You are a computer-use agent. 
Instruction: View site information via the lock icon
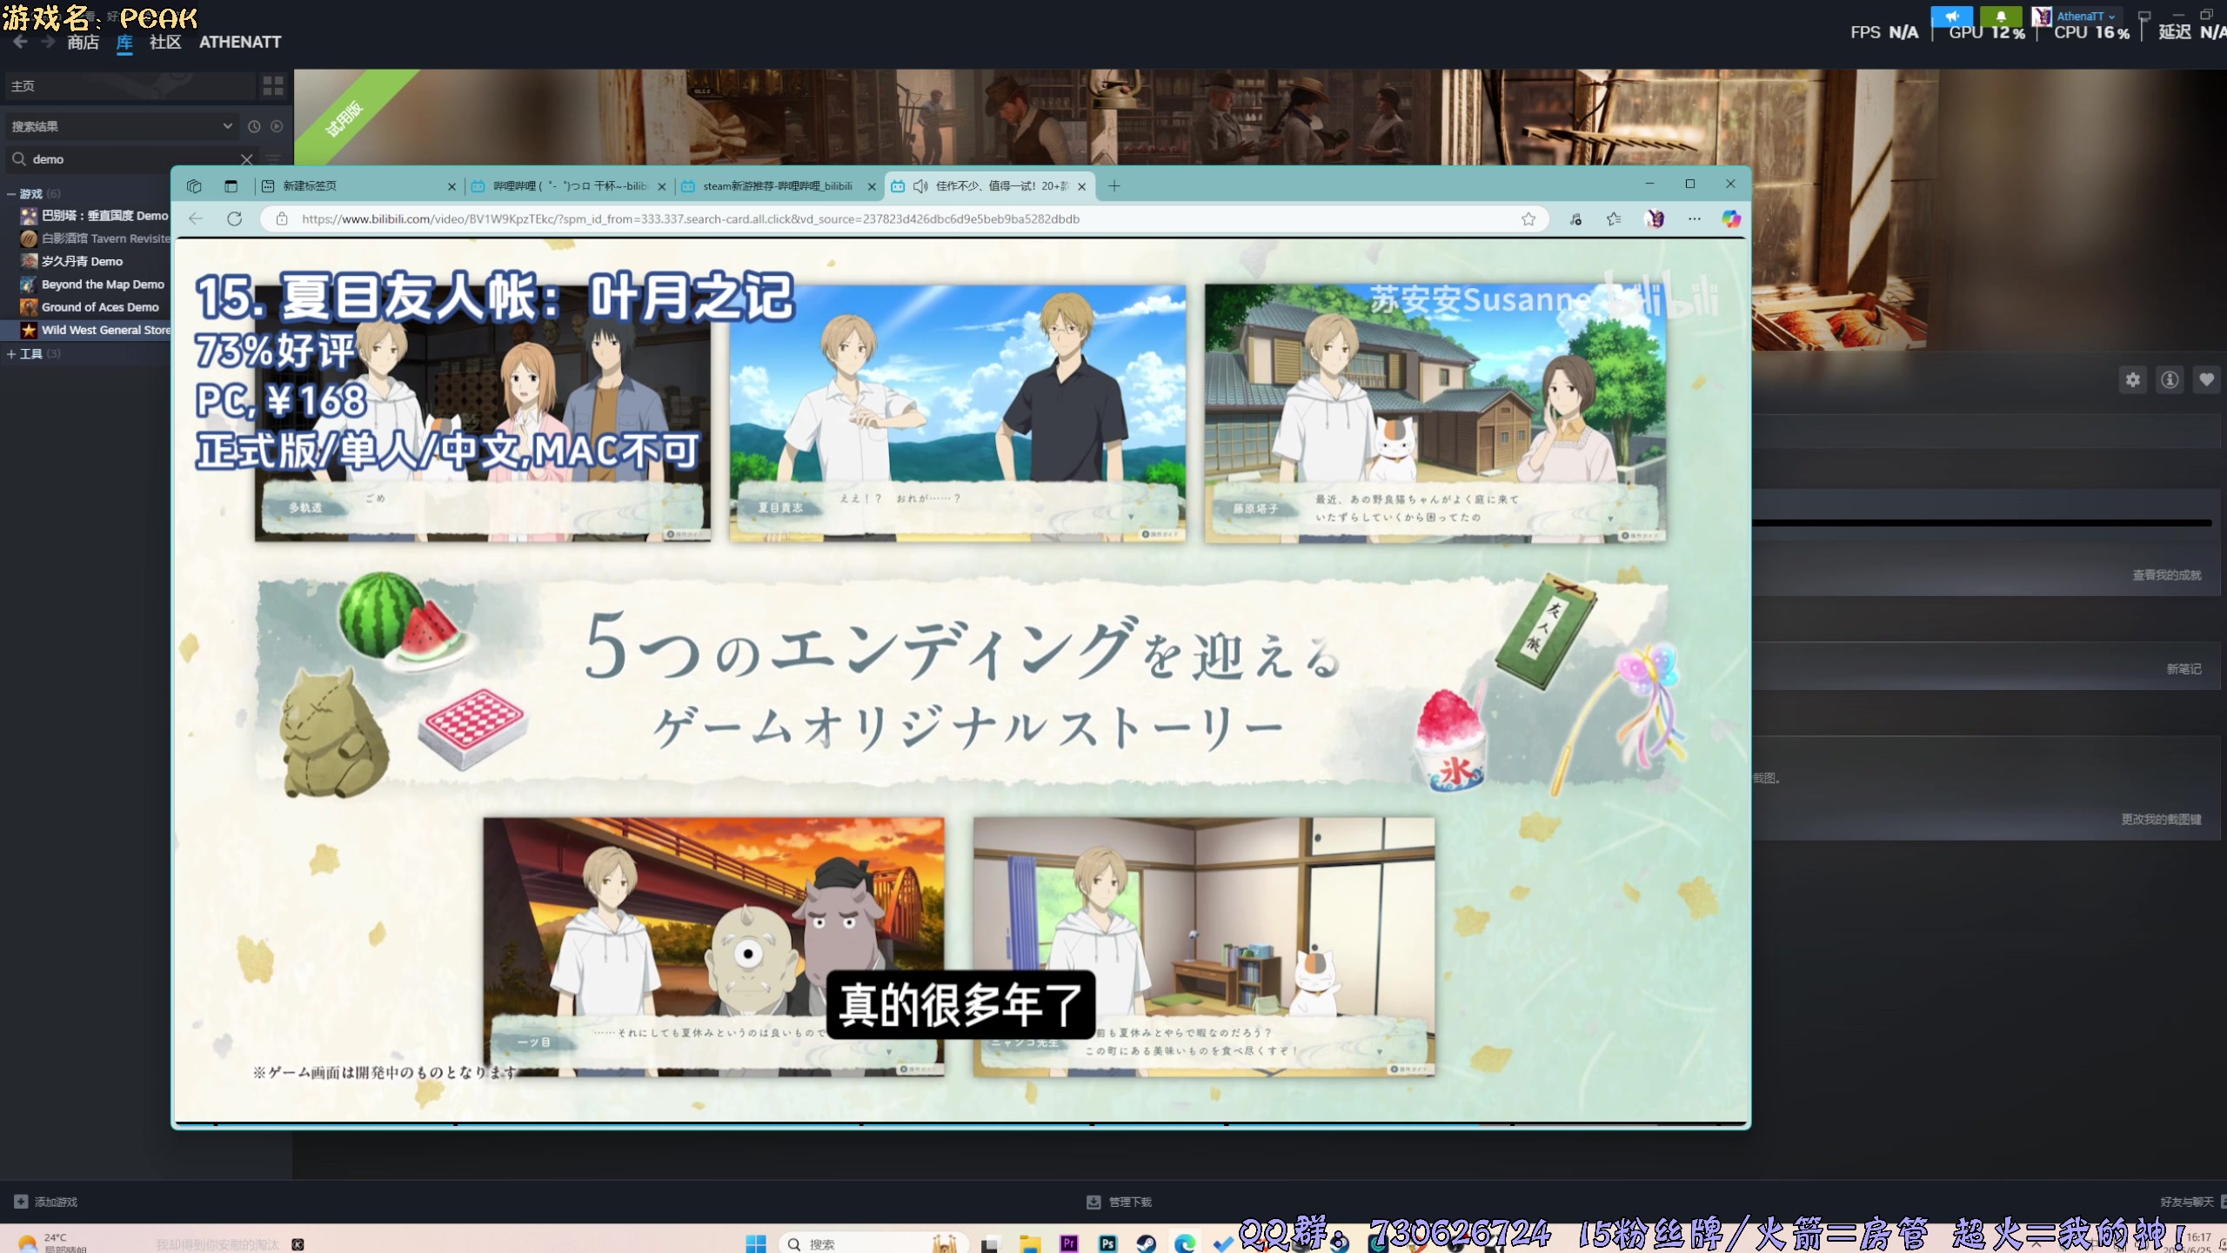coord(281,218)
